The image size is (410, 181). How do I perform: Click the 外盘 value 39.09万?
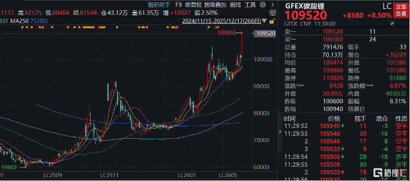tap(332, 93)
